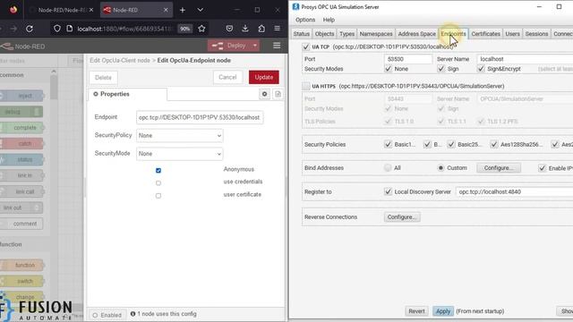Click the Deploy button
Viewport: 573px width, 322px height.
(229, 46)
